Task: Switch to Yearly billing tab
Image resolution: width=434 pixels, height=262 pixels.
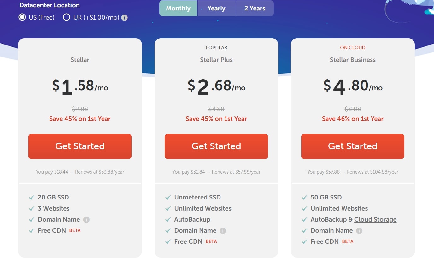Action: coord(216,8)
